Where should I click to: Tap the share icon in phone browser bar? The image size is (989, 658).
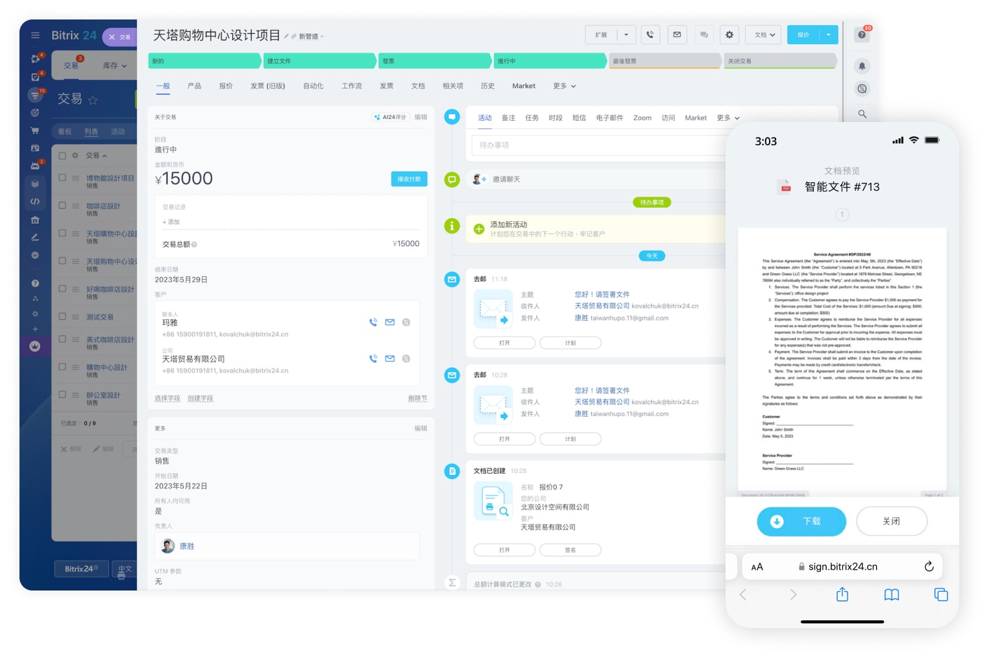842,594
